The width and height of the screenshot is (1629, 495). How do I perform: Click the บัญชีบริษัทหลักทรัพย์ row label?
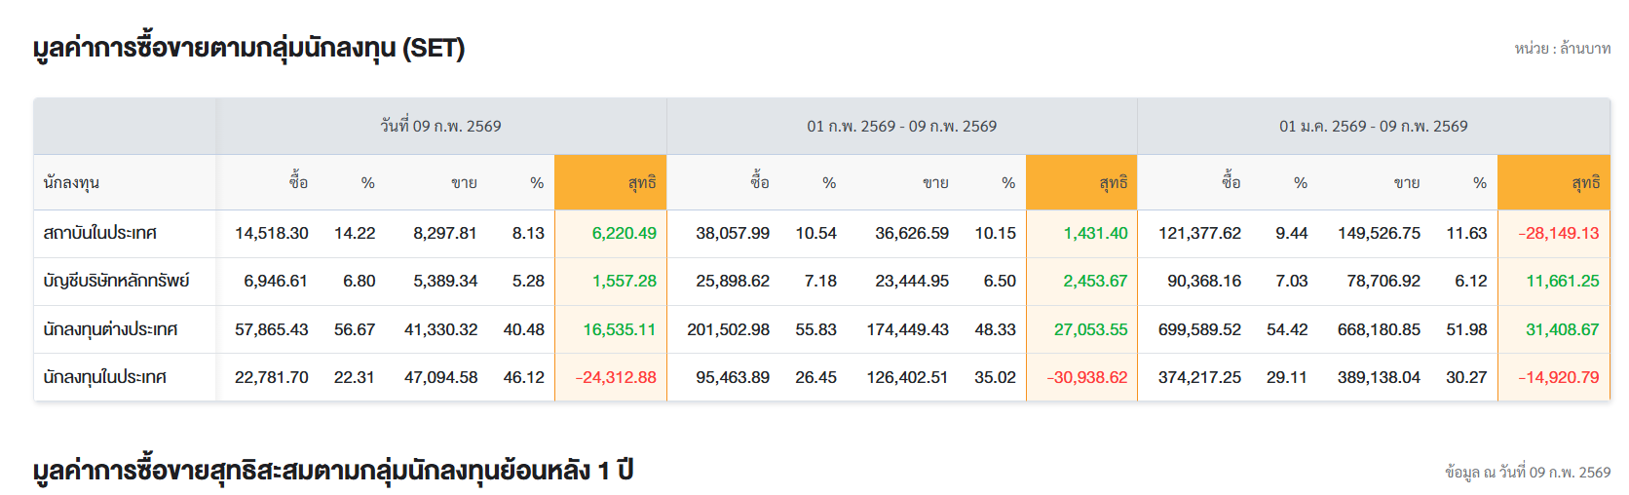116,281
